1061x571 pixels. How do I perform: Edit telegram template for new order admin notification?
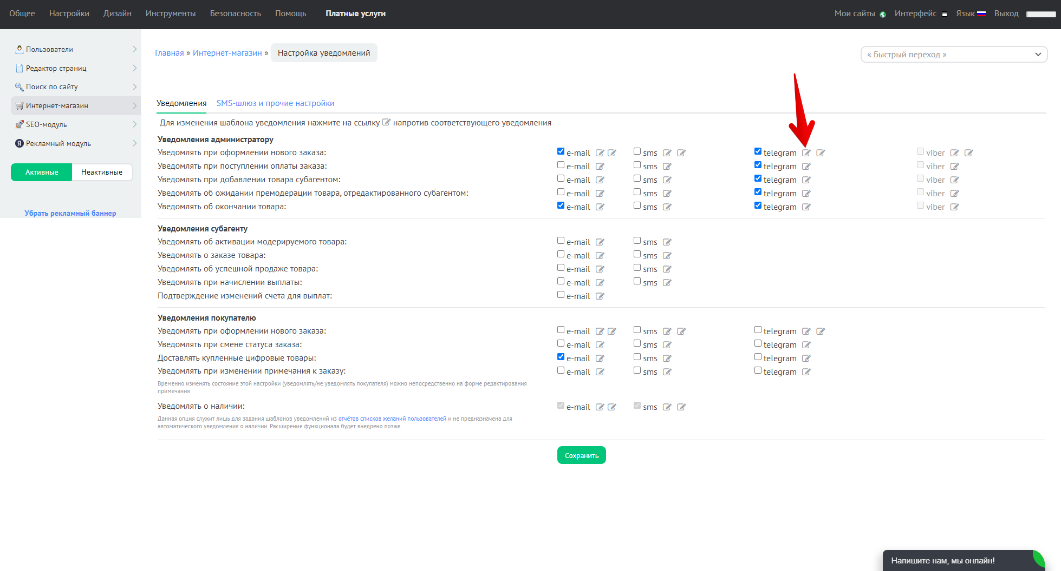click(806, 153)
